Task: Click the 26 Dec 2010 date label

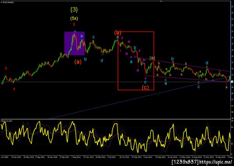Action: click(x=52, y=157)
